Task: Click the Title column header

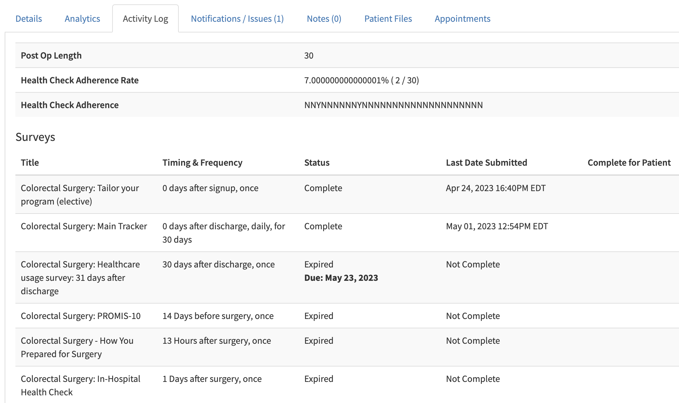Action: click(x=30, y=163)
